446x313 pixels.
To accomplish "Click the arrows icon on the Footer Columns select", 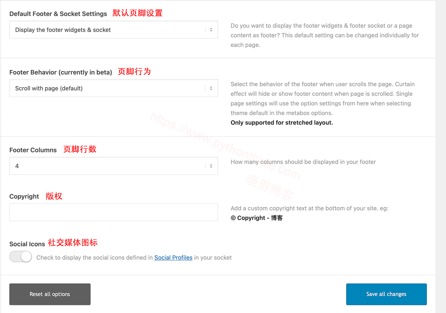I will tap(211, 166).
